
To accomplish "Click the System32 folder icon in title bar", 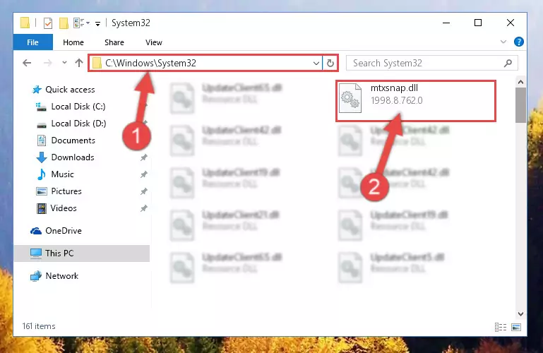I will pos(25,23).
